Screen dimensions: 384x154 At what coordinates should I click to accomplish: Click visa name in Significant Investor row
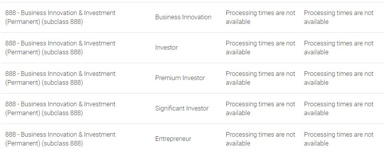point(60,108)
